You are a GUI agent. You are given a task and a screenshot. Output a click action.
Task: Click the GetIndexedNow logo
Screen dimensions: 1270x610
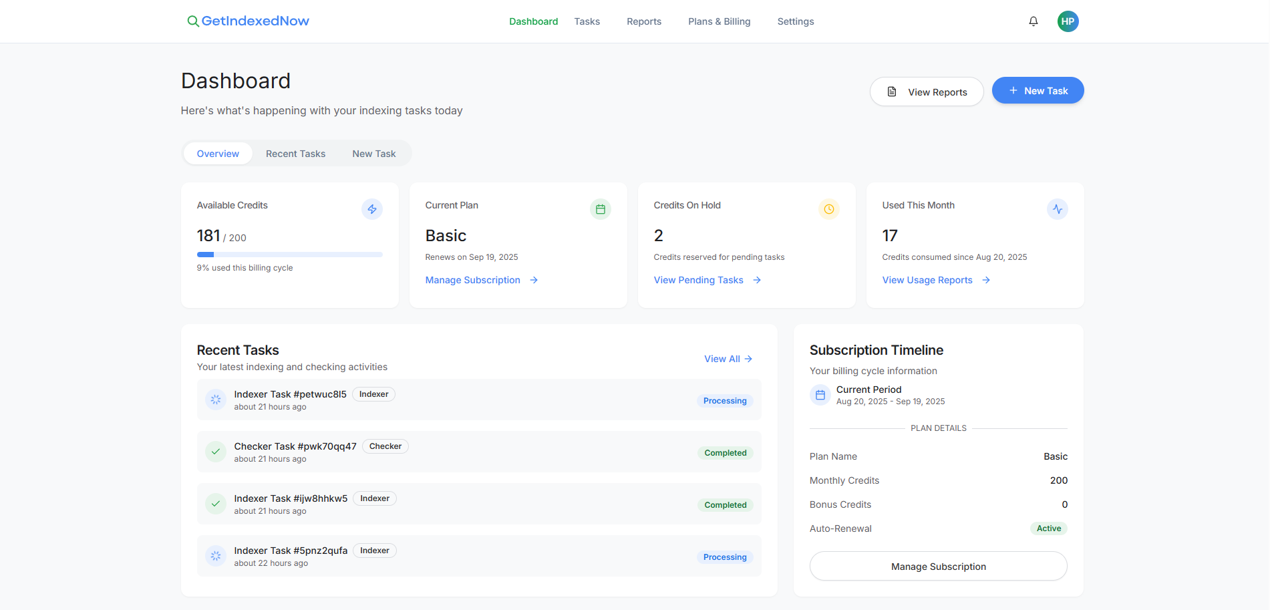coord(248,21)
